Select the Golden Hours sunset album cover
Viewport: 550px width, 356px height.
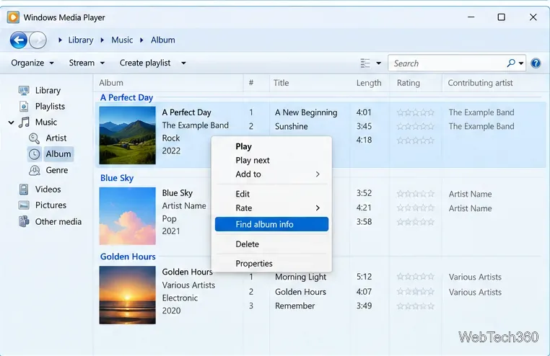[127, 295]
